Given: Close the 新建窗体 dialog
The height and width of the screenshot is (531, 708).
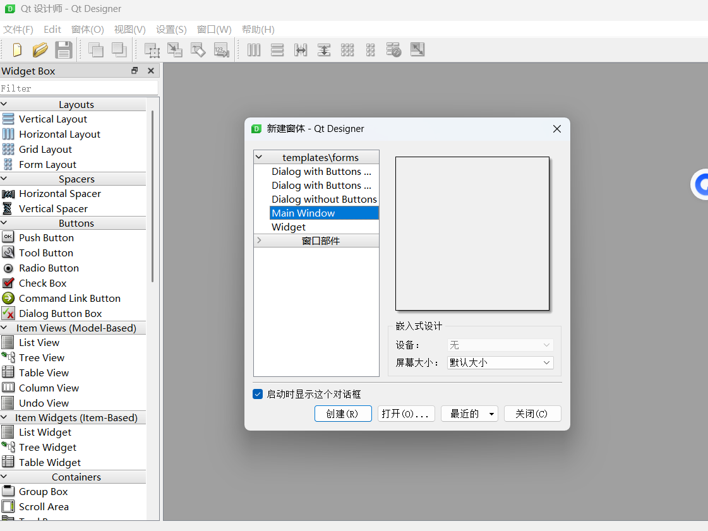Looking at the screenshot, I should (x=557, y=129).
